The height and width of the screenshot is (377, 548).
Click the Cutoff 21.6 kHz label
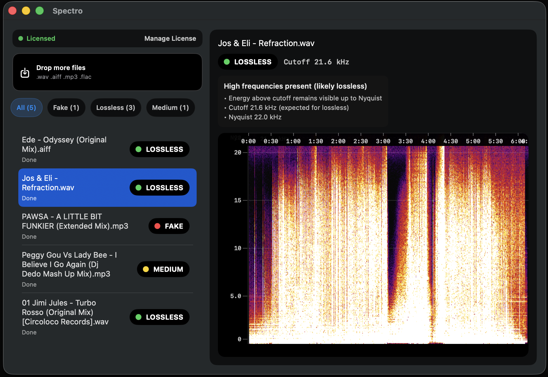pyautogui.click(x=316, y=62)
